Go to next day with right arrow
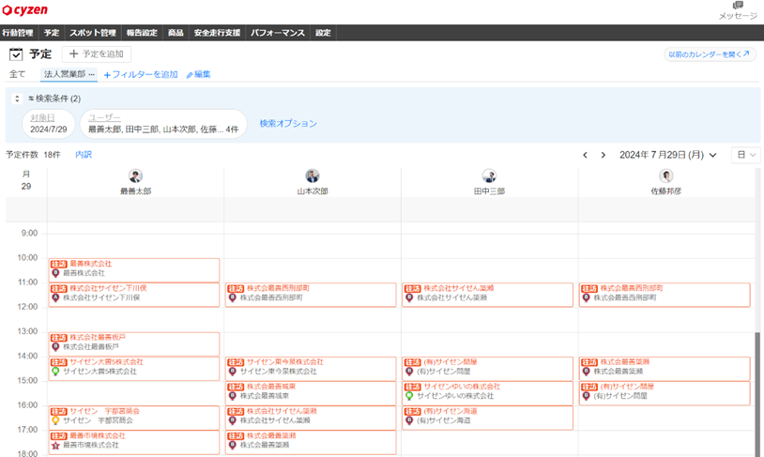 point(603,155)
